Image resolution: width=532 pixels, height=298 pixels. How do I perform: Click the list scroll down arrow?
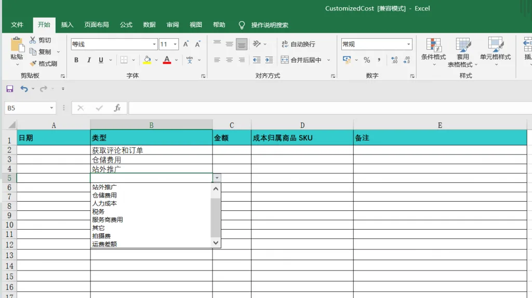pos(216,243)
